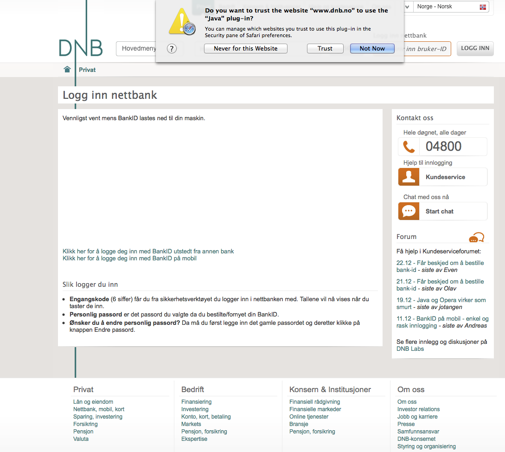Click the home icon in breadcrumb

click(67, 70)
